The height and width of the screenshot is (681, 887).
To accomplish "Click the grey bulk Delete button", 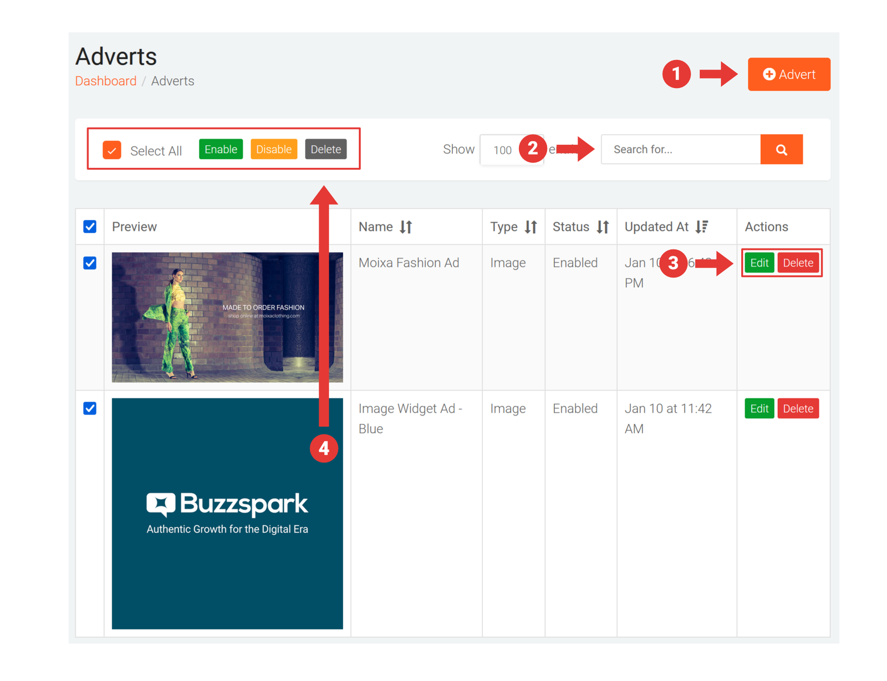I will click(x=325, y=150).
